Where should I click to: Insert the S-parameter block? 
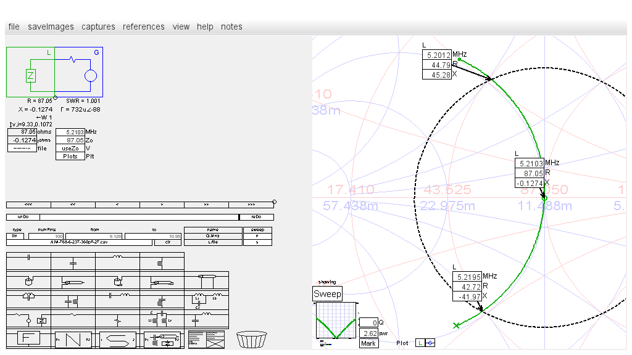coord(117,340)
